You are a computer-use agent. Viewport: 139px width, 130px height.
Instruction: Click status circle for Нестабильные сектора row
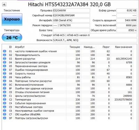click(x=5, y=107)
